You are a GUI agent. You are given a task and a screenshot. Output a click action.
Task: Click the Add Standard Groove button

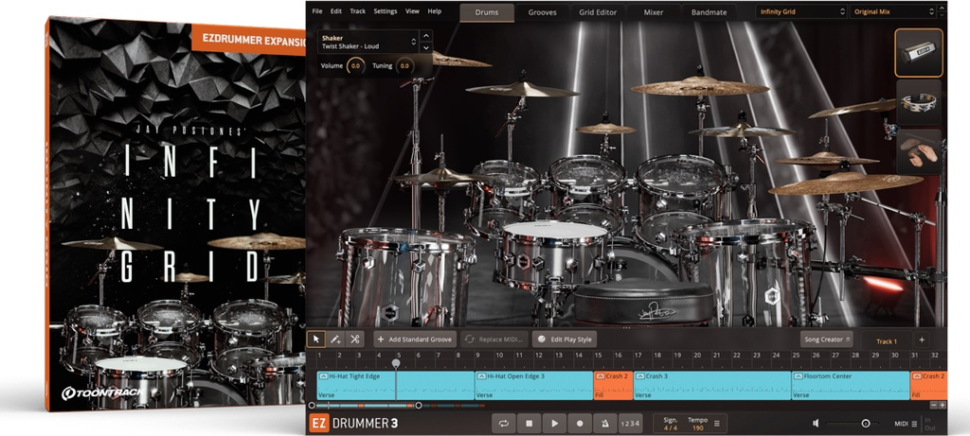click(x=414, y=339)
